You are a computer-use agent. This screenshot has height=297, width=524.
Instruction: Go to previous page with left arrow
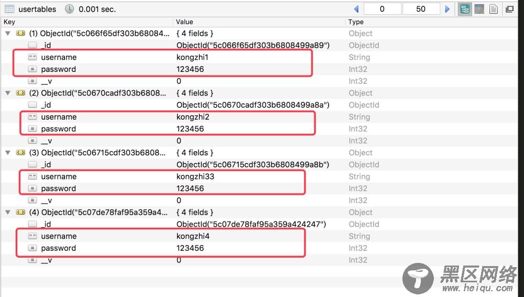[x=356, y=9]
